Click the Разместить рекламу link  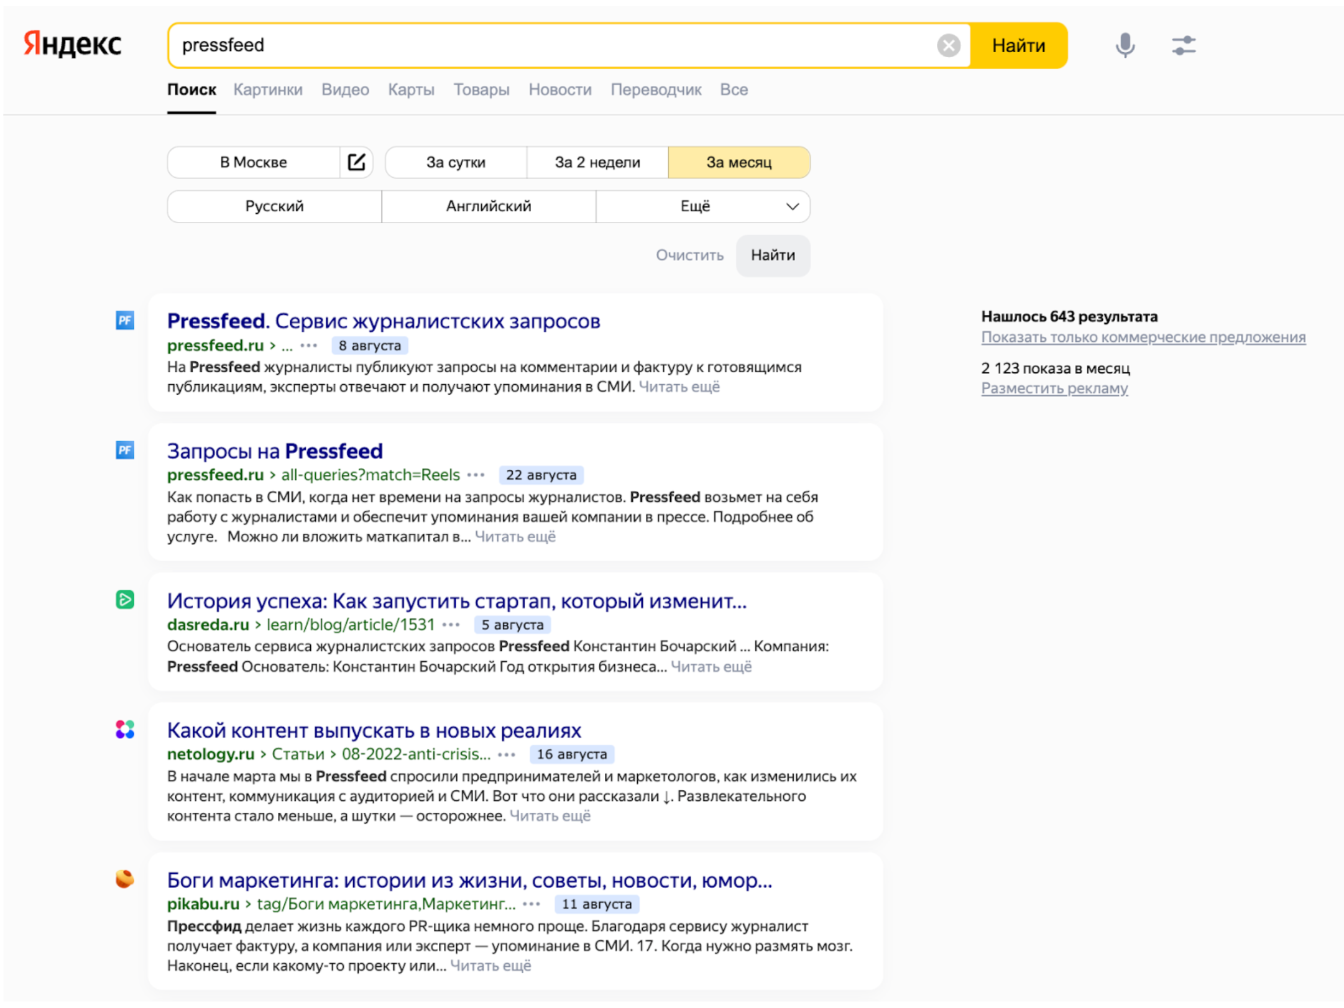point(1054,388)
